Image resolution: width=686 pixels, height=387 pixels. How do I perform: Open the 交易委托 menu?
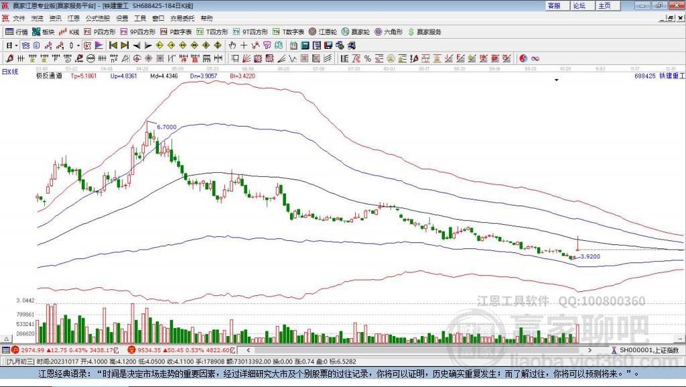tap(182, 18)
